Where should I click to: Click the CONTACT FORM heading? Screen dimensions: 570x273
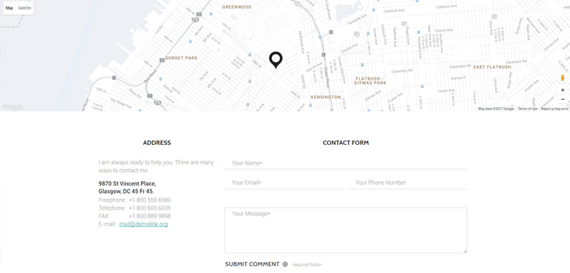[345, 143]
